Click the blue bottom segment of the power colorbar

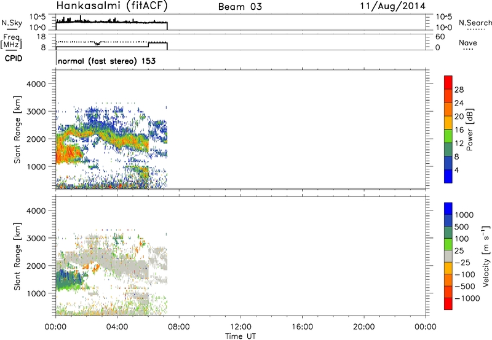click(x=448, y=176)
